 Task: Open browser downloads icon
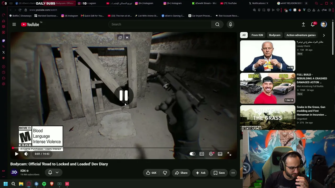(x=318, y=10)
